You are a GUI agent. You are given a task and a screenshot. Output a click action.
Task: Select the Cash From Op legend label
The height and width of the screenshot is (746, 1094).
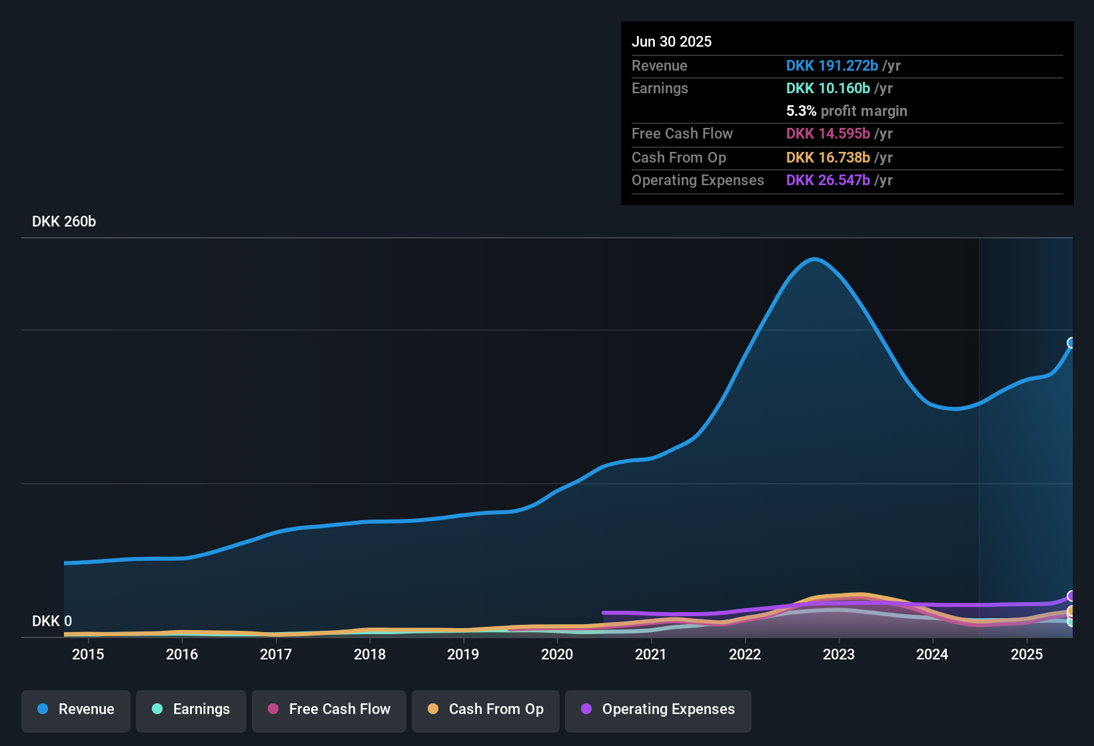tap(496, 709)
